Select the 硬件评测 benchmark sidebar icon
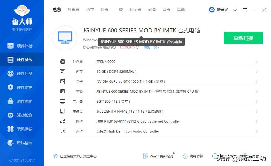271x166 pixels. (22, 74)
